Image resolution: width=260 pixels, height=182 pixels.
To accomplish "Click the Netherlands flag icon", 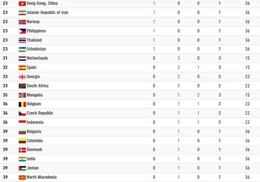I will point(22,59).
